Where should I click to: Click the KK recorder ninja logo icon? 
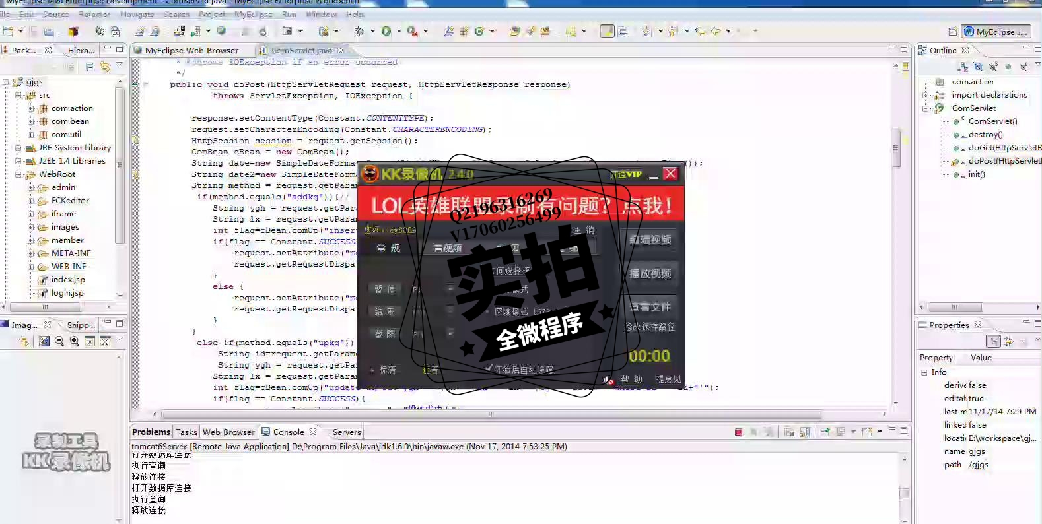370,174
